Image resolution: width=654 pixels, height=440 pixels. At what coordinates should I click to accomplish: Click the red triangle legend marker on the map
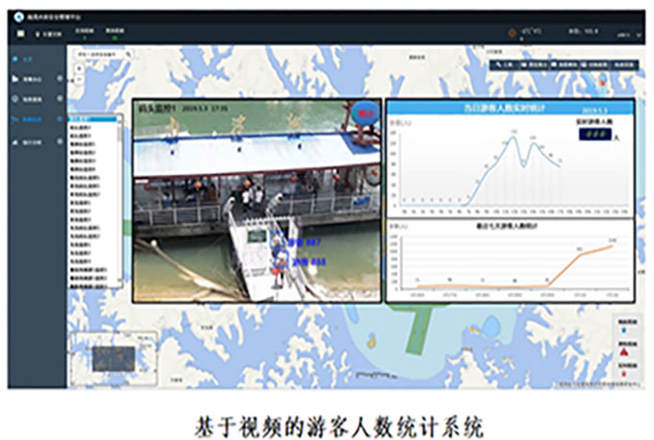point(625,354)
